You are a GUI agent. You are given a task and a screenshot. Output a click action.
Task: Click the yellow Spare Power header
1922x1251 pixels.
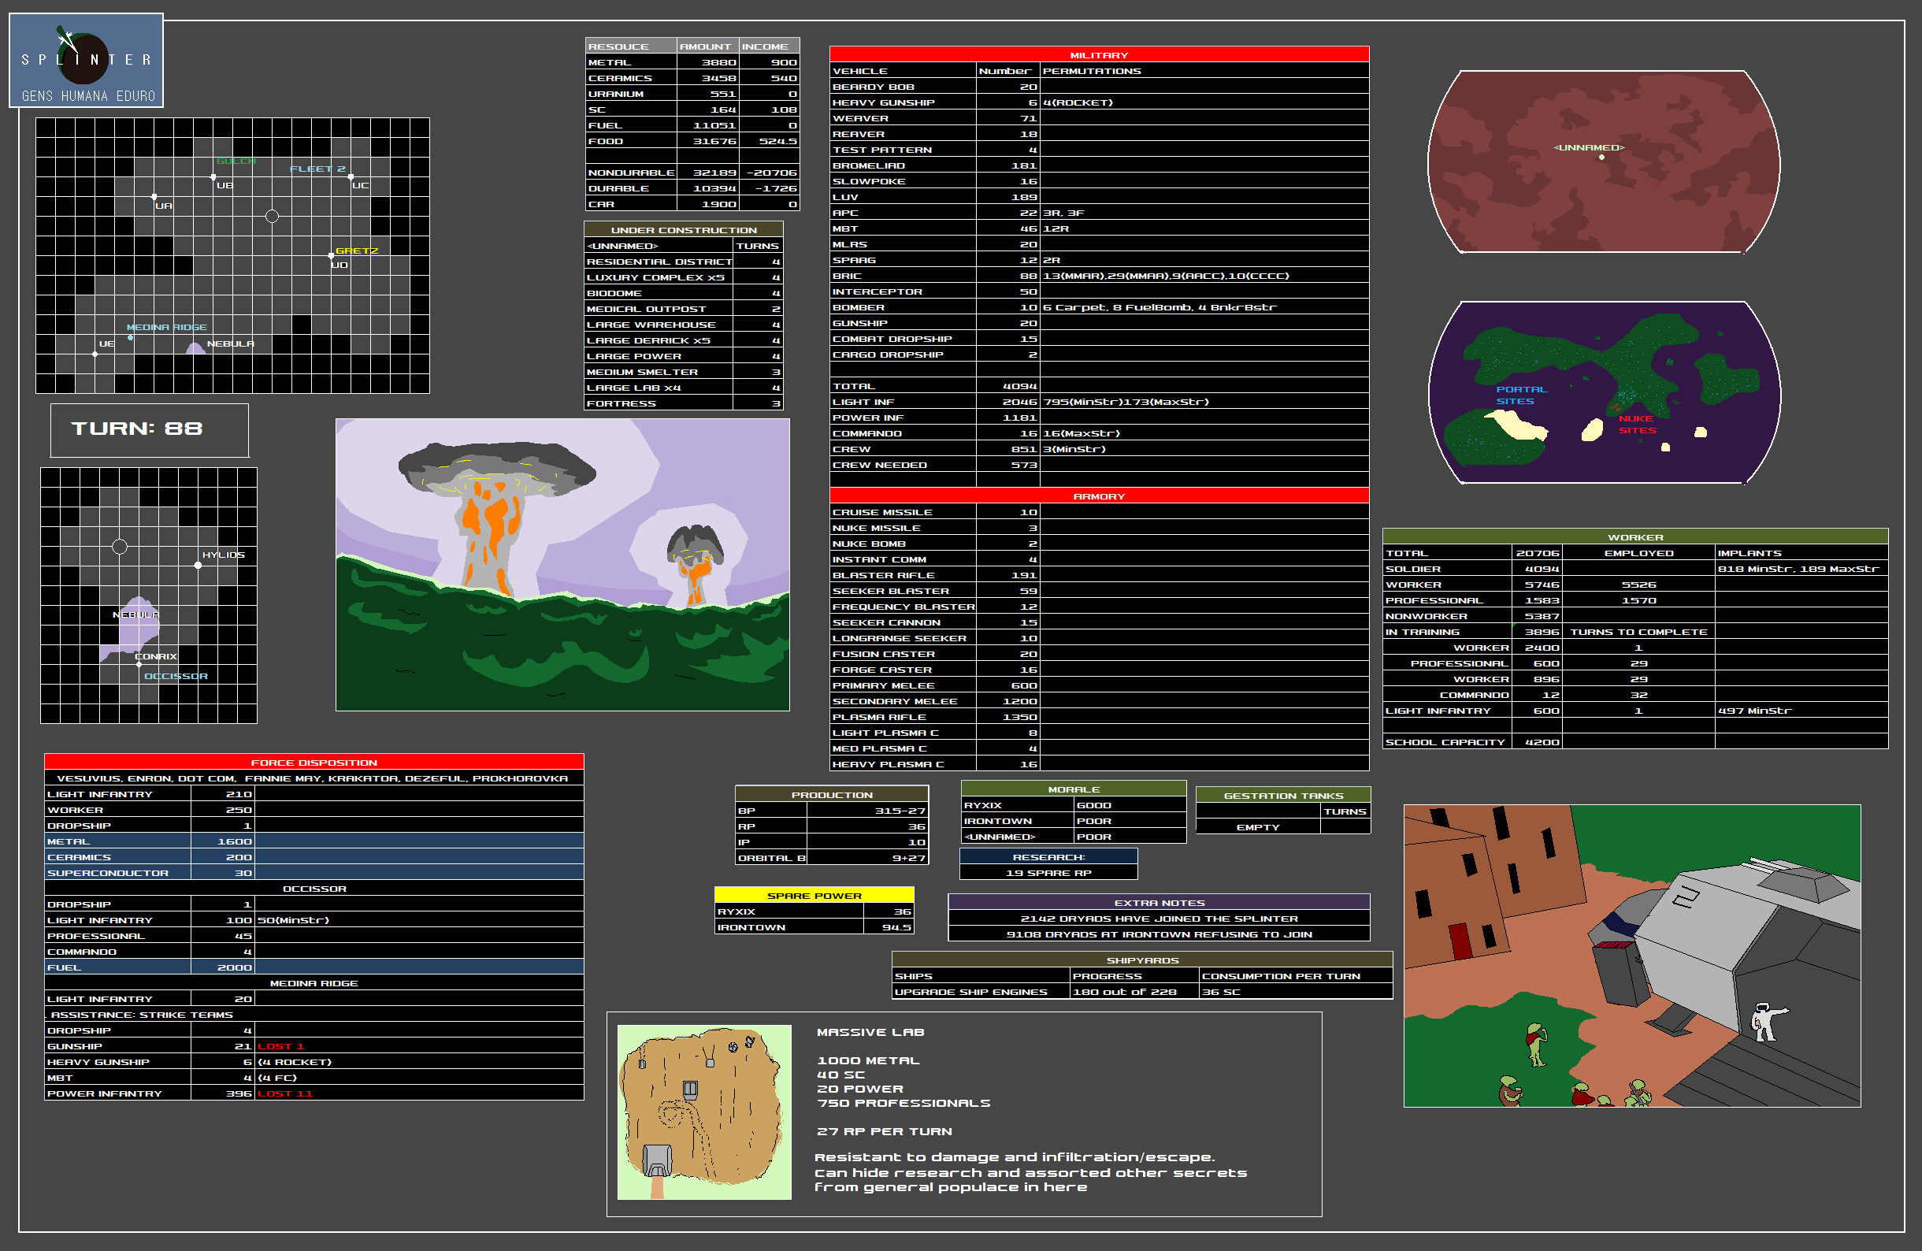[x=813, y=895]
